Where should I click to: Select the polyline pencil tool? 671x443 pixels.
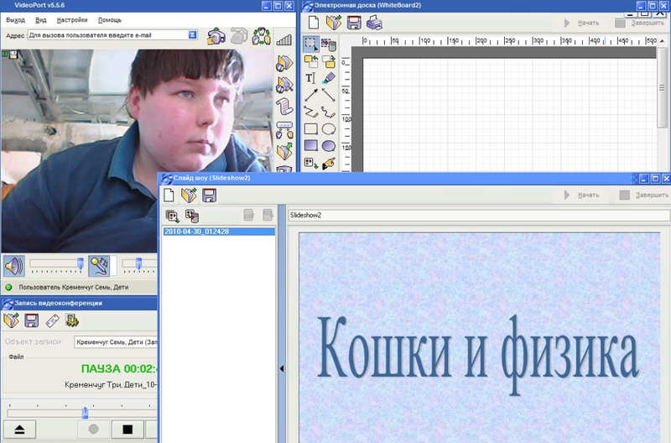click(x=311, y=112)
